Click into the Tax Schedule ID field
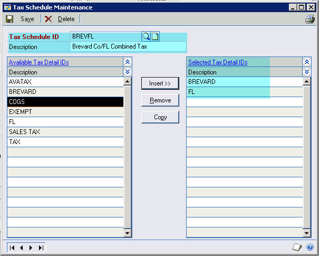Image resolution: width=319 pixels, height=256 pixels. coord(105,36)
